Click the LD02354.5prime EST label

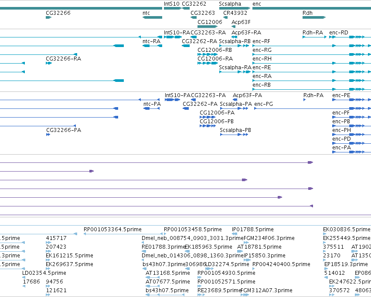pos(44,273)
